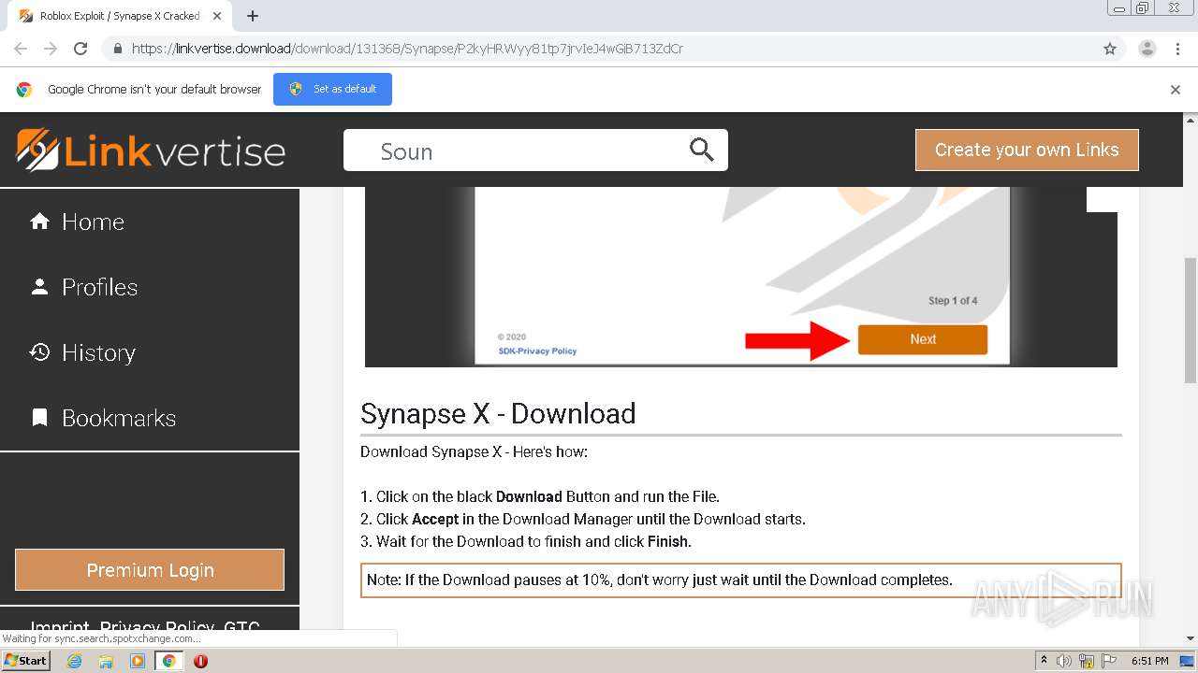Click the Synapse X - Download heading
Image resolution: width=1198 pixels, height=673 pixels.
click(x=498, y=413)
